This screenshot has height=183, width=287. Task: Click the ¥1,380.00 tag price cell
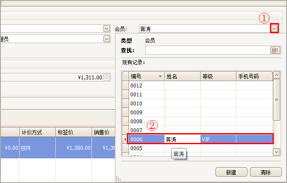[x=74, y=148]
